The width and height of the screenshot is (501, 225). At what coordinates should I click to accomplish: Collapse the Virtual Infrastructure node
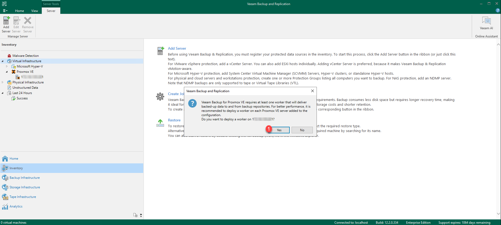click(3, 61)
